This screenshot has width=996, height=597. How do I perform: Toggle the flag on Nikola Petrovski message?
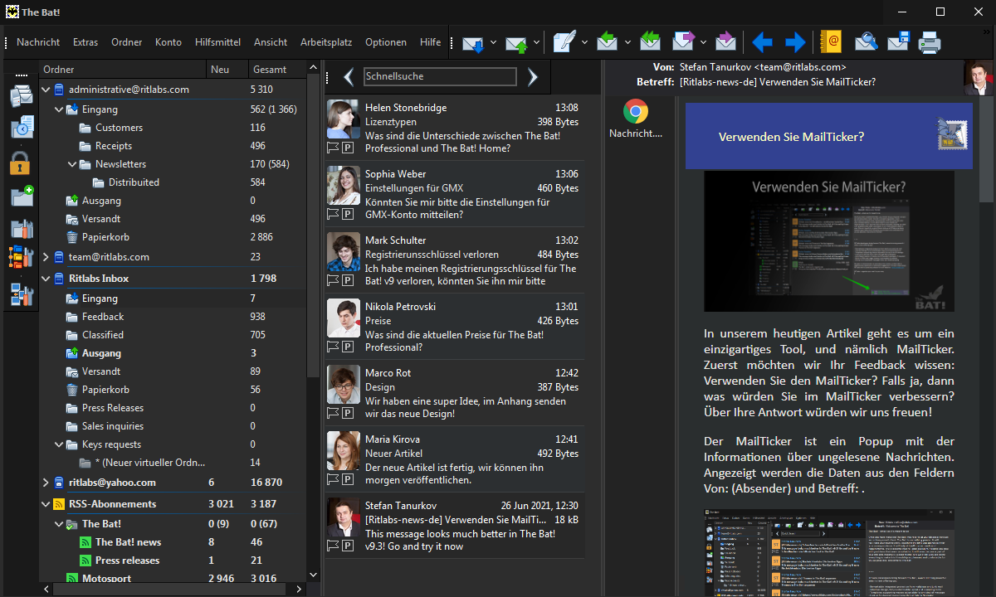(x=333, y=347)
